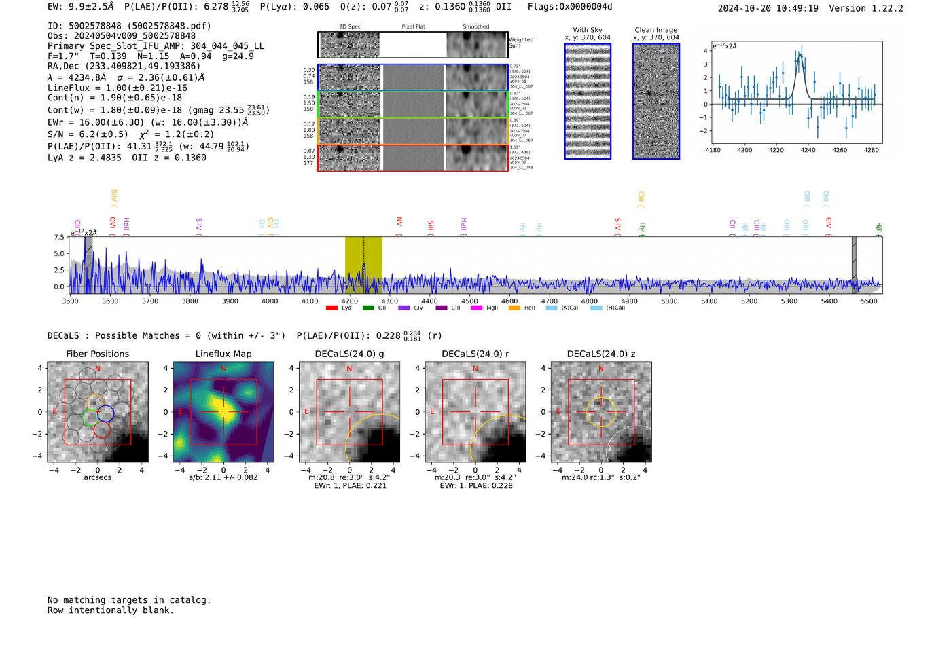Click the DECaLS Possible Matches = 0 text
The height and width of the screenshot is (647, 951).
click(x=166, y=335)
